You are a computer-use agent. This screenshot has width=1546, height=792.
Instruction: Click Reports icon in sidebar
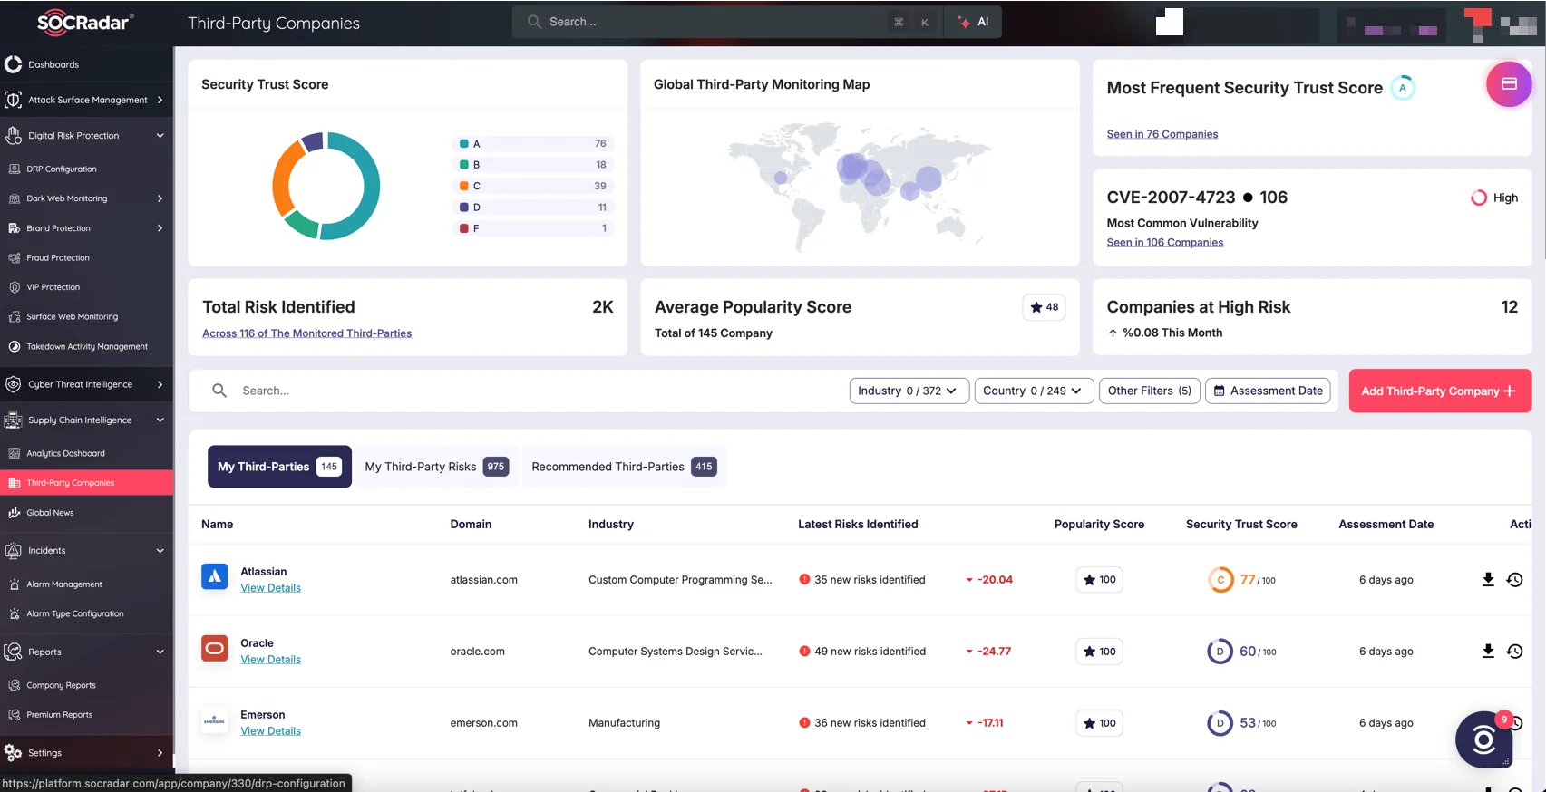coord(13,652)
